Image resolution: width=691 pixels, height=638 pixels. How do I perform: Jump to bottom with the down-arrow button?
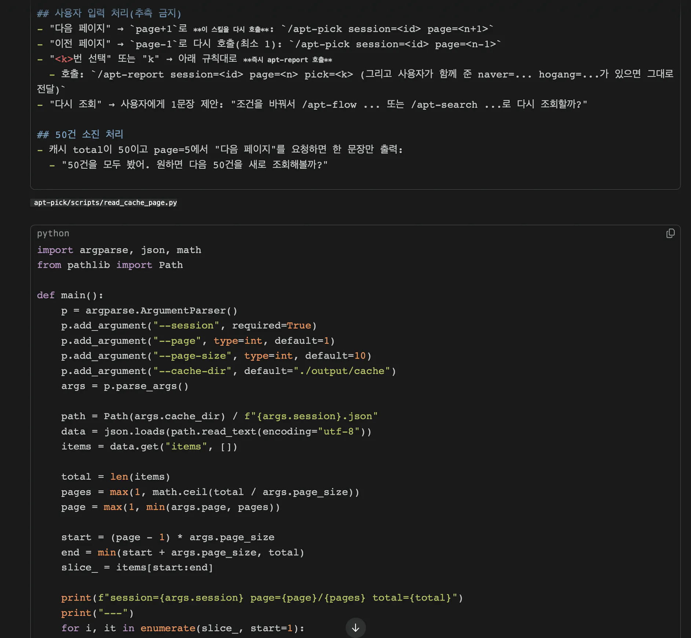[355, 628]
